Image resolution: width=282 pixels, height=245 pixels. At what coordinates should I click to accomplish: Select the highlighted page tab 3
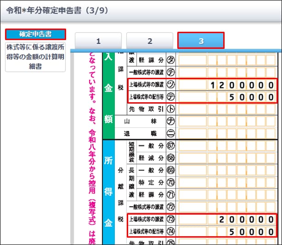(x=201, y=41)
